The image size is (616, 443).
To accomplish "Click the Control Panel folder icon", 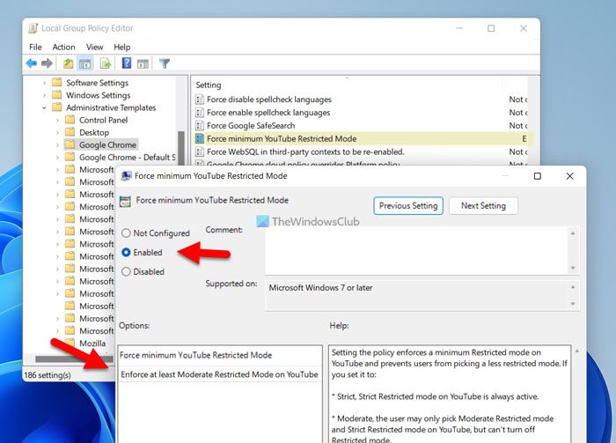I will (70, 120).
